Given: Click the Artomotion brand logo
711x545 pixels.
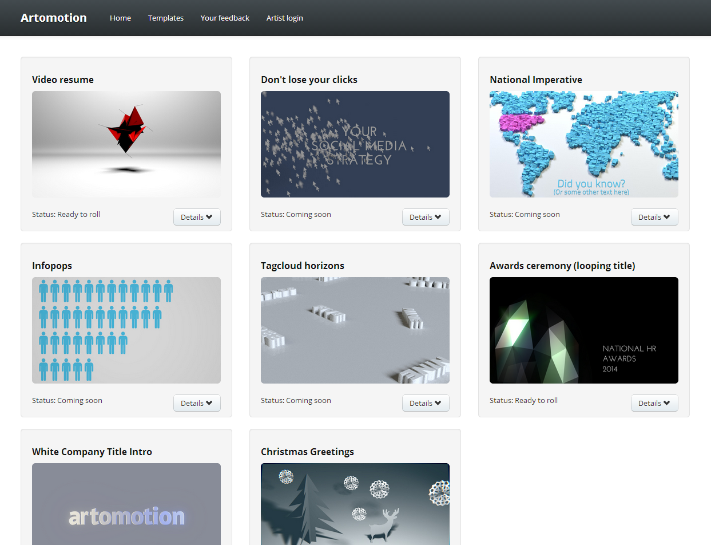Looking at the screenshot, I should [54, 18].
